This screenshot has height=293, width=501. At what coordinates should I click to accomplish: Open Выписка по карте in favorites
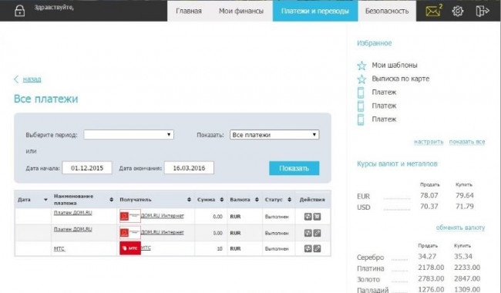[401, 79]
